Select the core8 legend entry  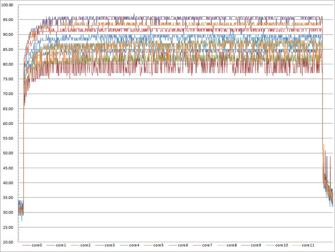227,245
